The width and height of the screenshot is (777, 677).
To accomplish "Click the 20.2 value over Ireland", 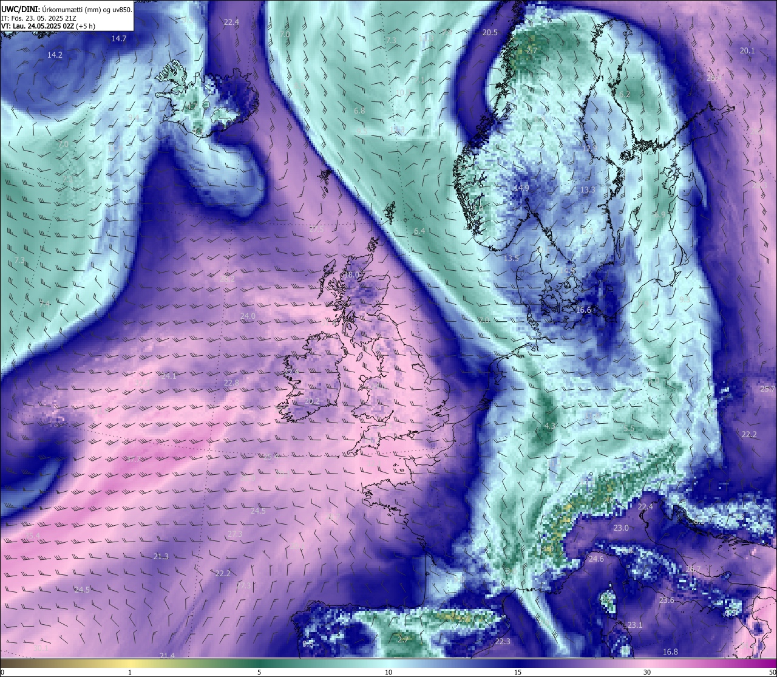I will [x=312, y=401].
